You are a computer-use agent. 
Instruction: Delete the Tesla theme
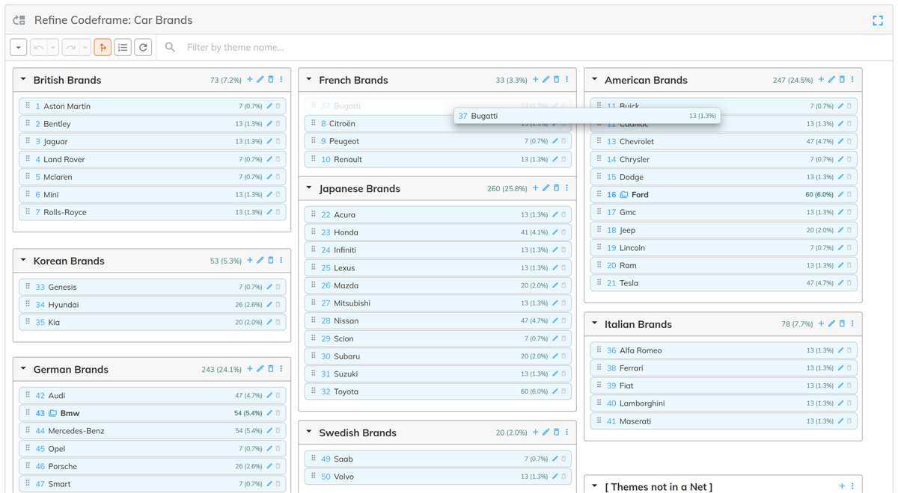coord(849,283)
